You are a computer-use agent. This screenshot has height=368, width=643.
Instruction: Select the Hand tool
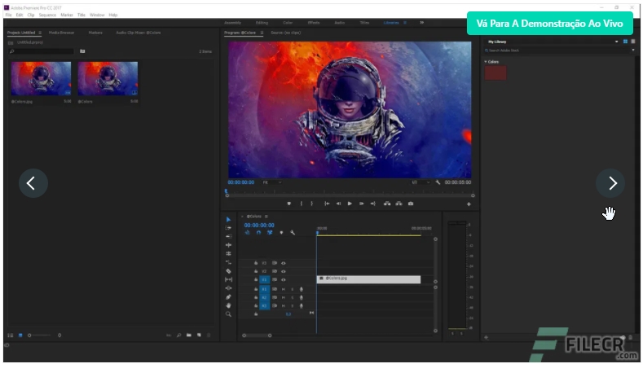click(229, 305)
